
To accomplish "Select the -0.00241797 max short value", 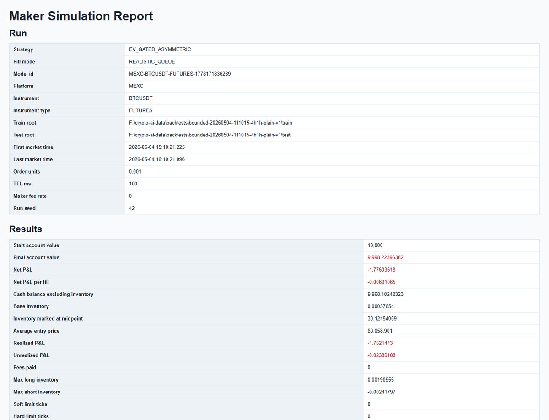I will [x=382, y=392].
